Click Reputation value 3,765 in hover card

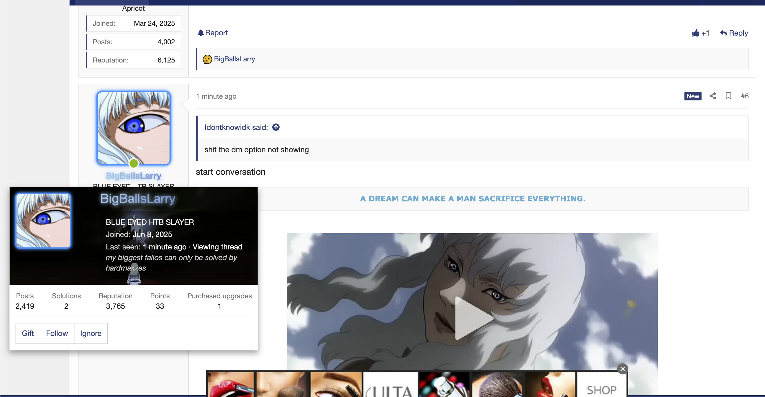coord(115,306)
